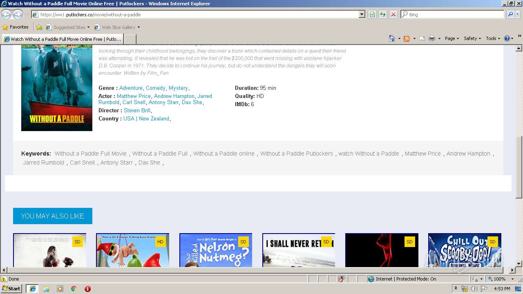
Task: Click the Read Mail envelope icon
Action: coord(422,38)
